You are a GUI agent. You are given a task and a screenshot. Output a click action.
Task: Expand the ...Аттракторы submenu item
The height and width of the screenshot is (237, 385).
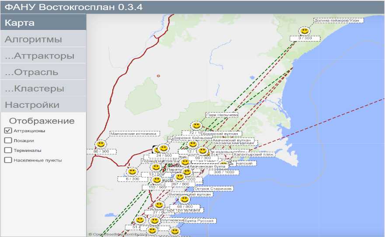[43, 56]
